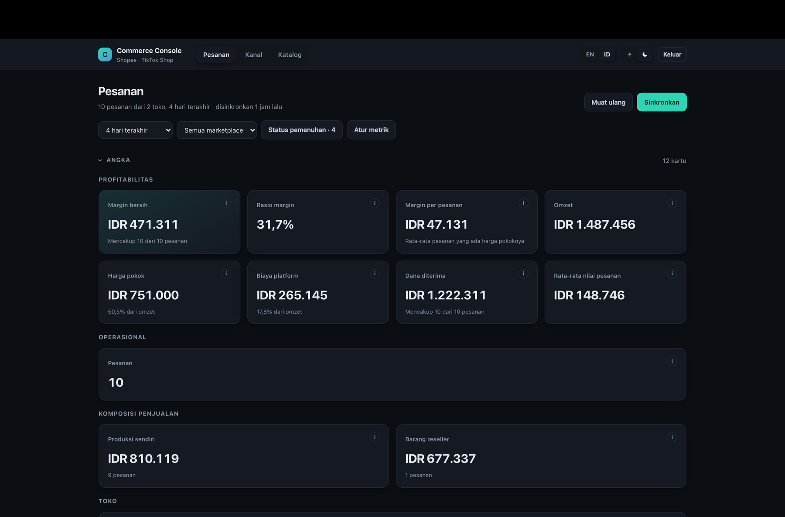This screenshot has width=785, height=517.
Task: Show info for Omzet card
Action: coord(672,203)
